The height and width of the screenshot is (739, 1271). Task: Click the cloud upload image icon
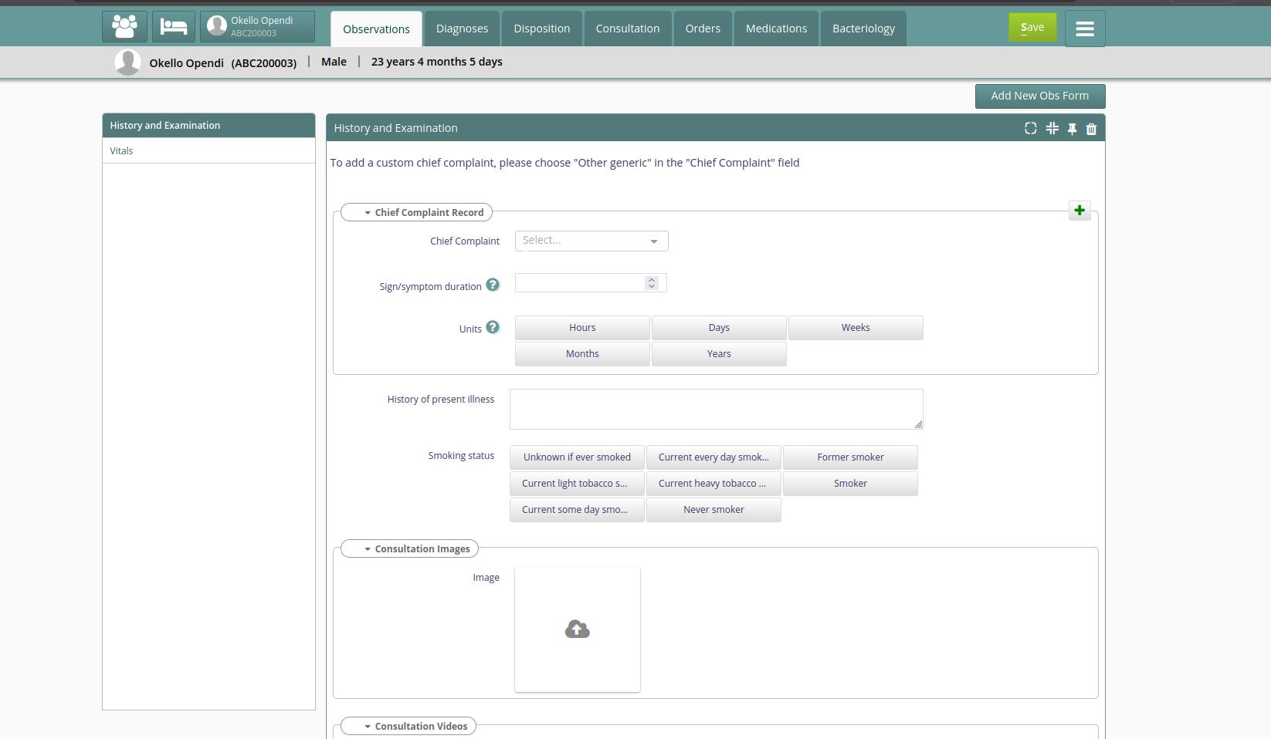(x=577, y=629)
